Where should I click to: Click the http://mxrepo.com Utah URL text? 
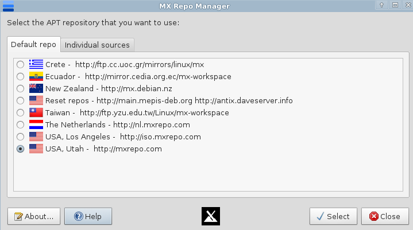coord(128,149)
